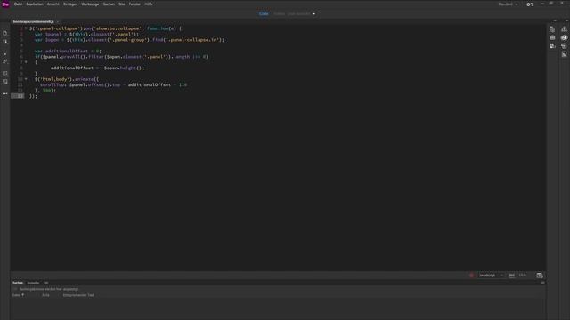
Task: Collapse code fold arrow at line 10
Action: click(x=26, y=79)
